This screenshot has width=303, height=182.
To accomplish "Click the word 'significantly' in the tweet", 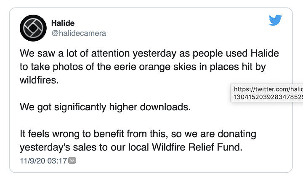I will tap(80, 107).
